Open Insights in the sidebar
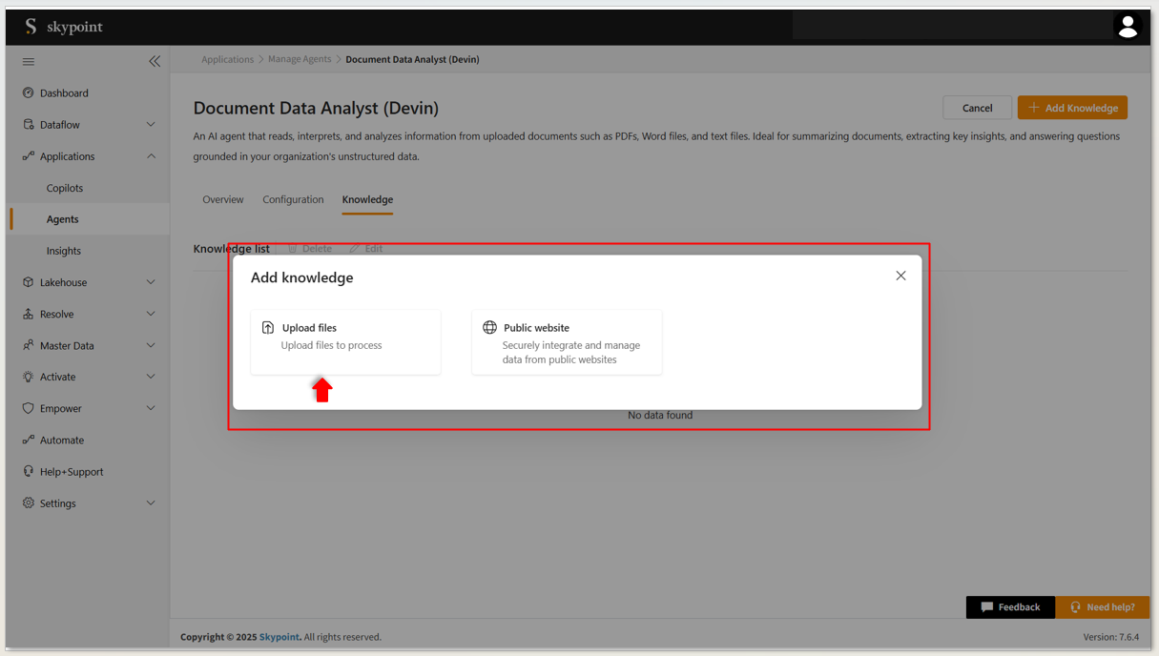The width and height of the screenshot is (1159, 656). [64, 251]
